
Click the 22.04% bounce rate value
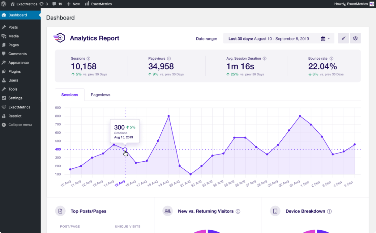click(x=322, y=66)
